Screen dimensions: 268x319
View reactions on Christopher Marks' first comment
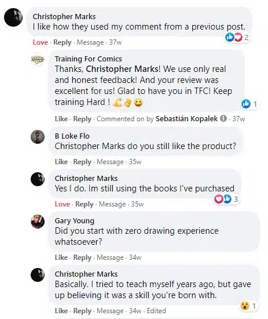coord(237,38)
